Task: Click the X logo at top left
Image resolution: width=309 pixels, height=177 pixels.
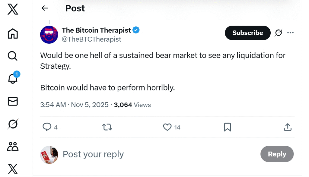Action: 13,9
